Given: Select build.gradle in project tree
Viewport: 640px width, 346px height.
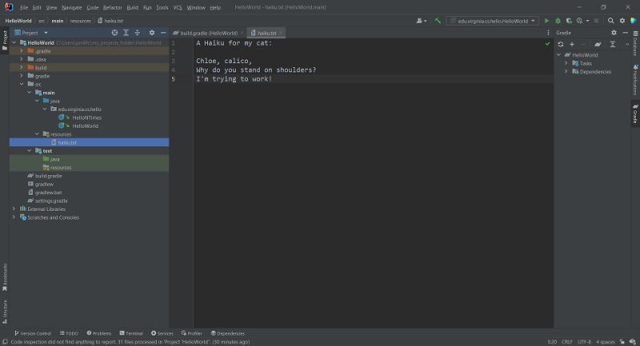Looking at the screenshot, I should pos(49,176).
